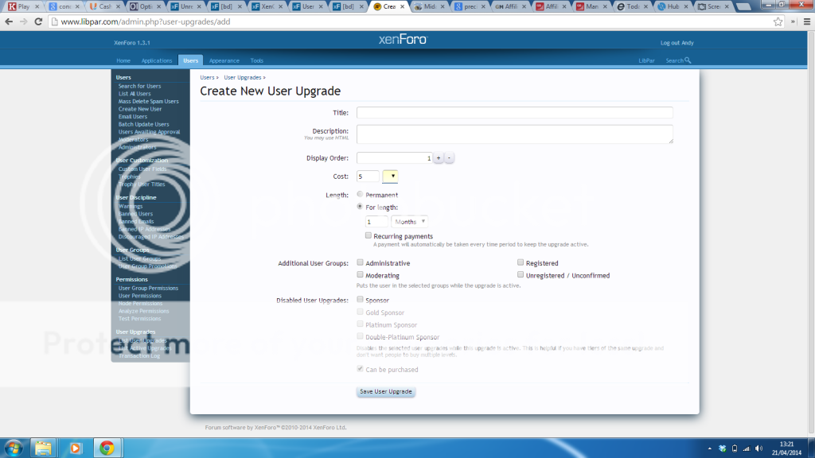815x458 pixels.
Task: Enable the Recurring payments checkbox
Action: (368, 235)
